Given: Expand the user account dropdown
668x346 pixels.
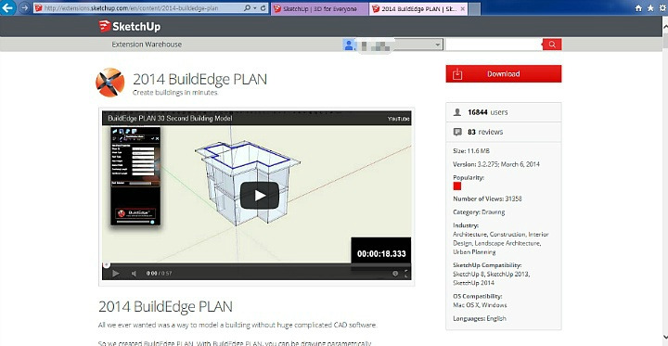Looking at the screenshot, I should pos(438,45).
